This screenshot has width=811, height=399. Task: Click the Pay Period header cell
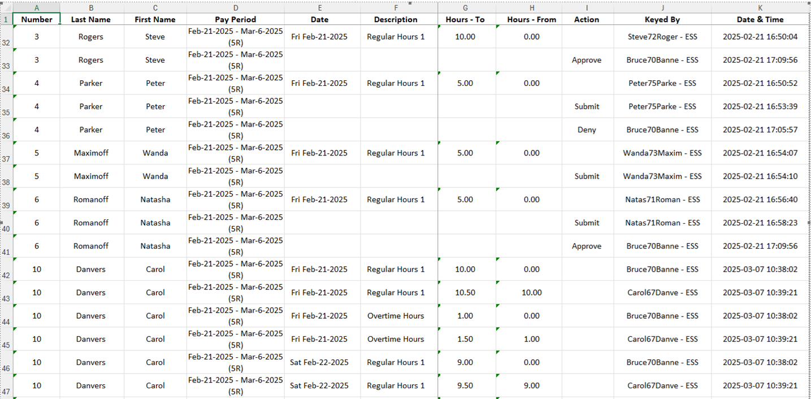(236, 19)
